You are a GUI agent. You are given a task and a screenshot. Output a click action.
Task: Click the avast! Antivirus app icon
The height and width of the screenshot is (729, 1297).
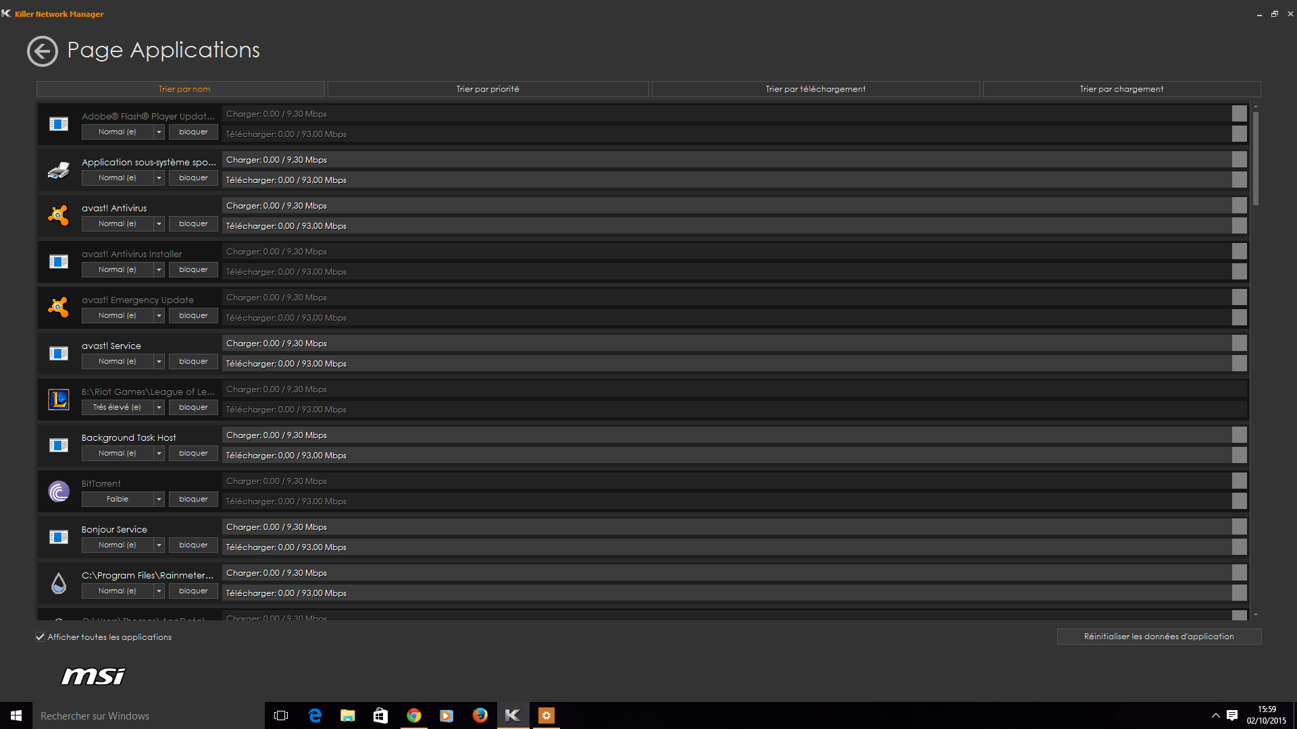(59, 215)
